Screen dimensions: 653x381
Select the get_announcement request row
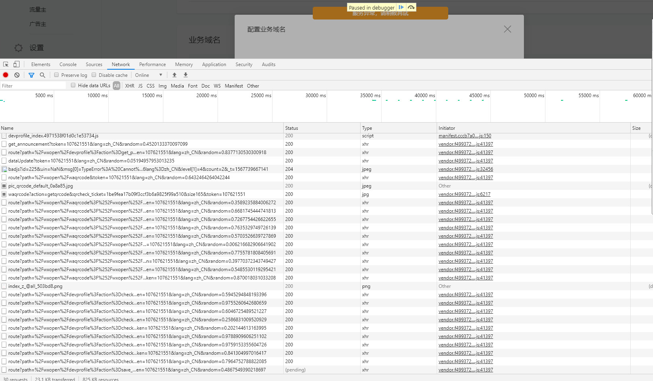pos(326,144)
